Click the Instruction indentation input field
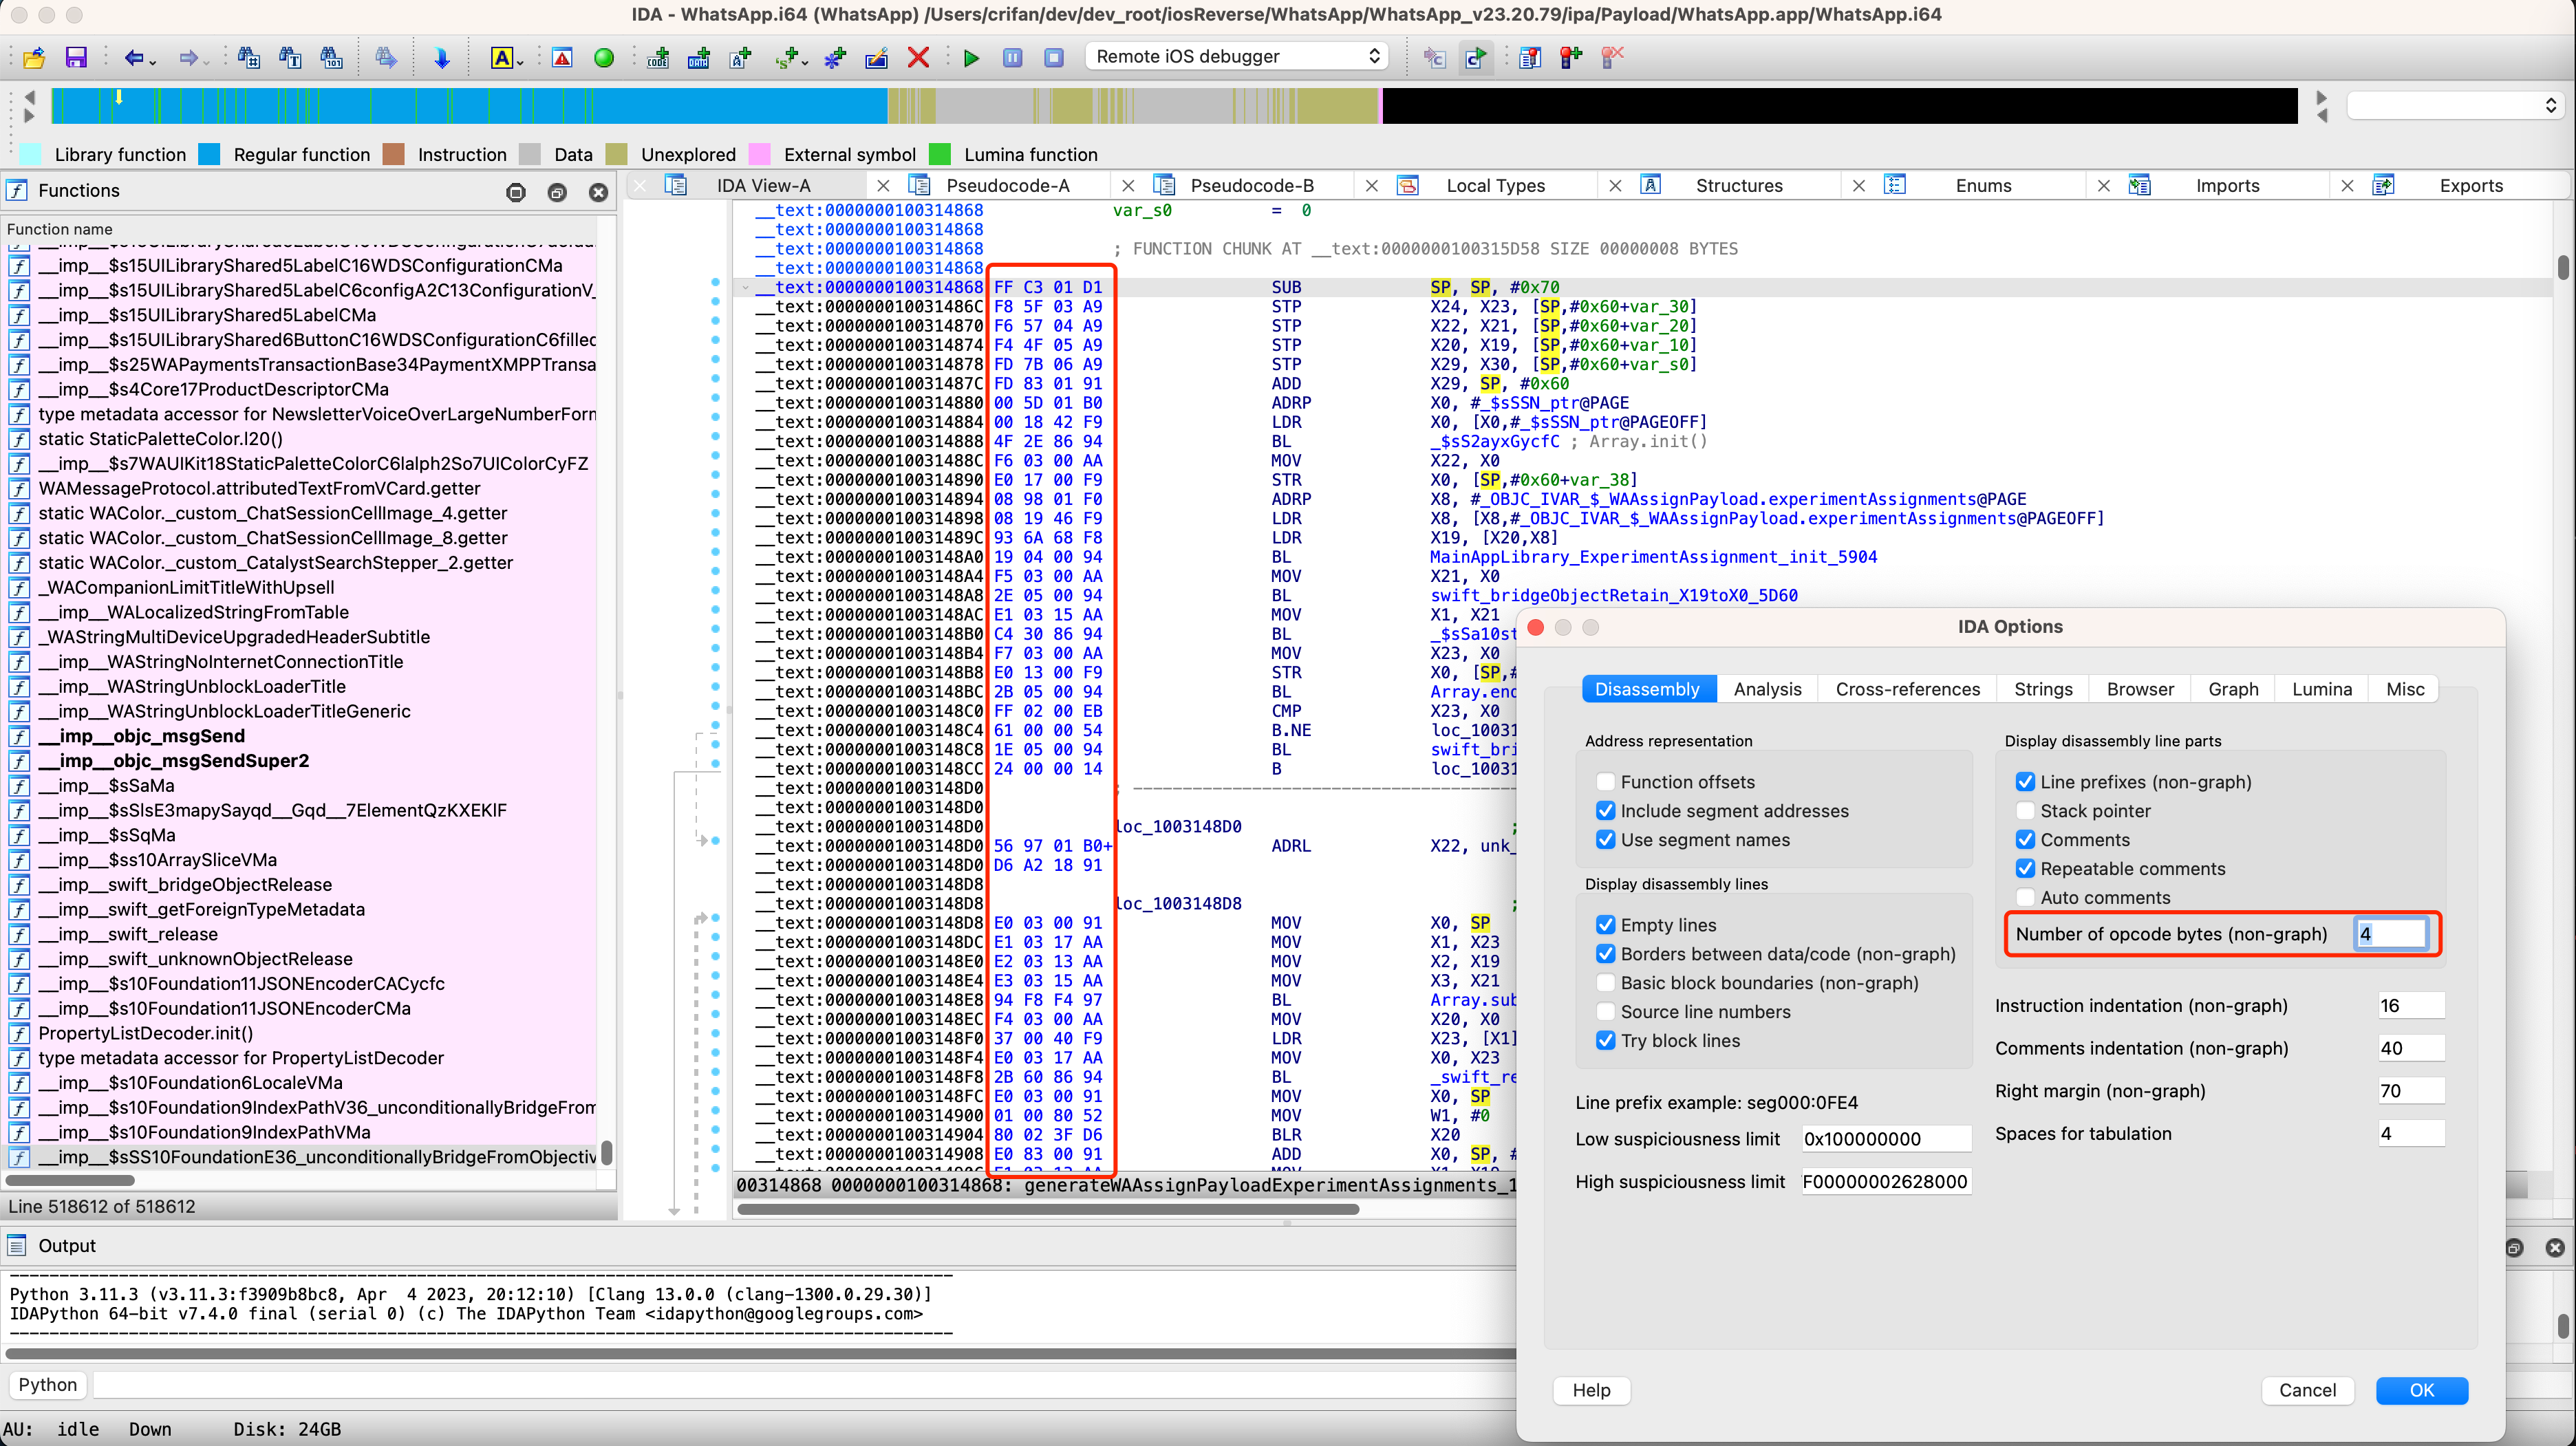The image size is (2576, 1446). [2411, 1006]
